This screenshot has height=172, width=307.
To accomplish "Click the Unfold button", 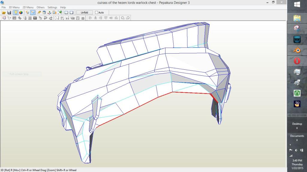I will click(84, 13).
